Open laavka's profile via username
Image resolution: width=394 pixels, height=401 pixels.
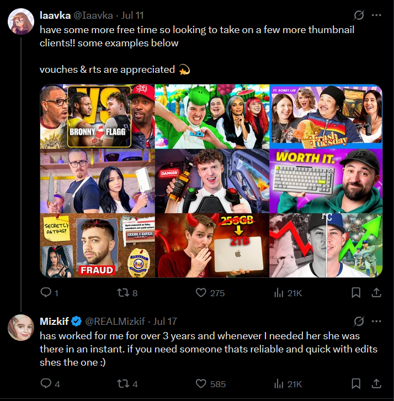coord(55,15)
